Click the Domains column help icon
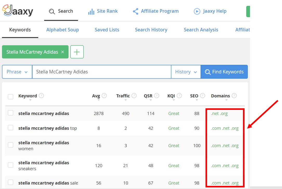Image resolution: width=282 pixels, height=189 pixels. [x=234, y=96]
